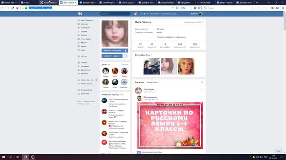Switch to Все записи wall tab
The width and height of the screenshot is (286, 160).
tap(139, 82)
